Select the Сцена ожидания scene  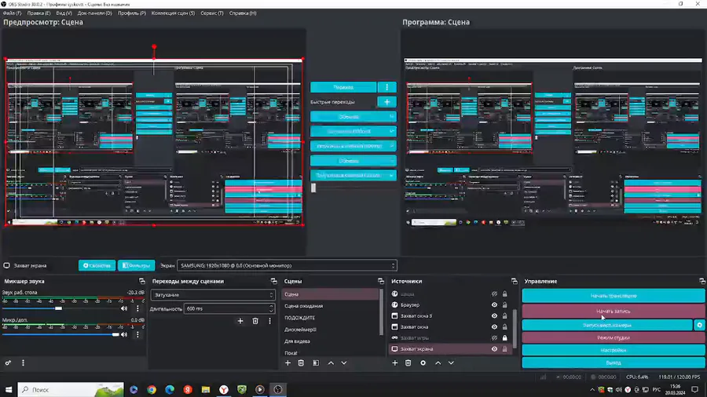[303, 306]
